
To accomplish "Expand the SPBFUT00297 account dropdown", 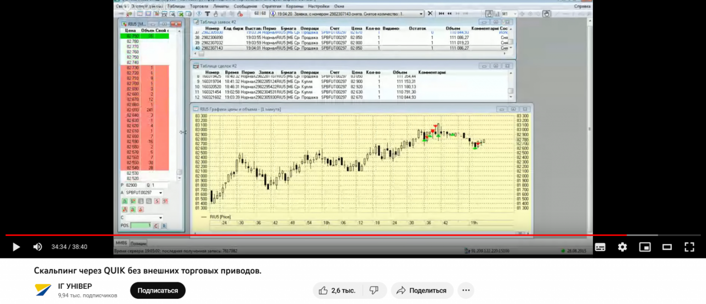I will tap(160, 193).
